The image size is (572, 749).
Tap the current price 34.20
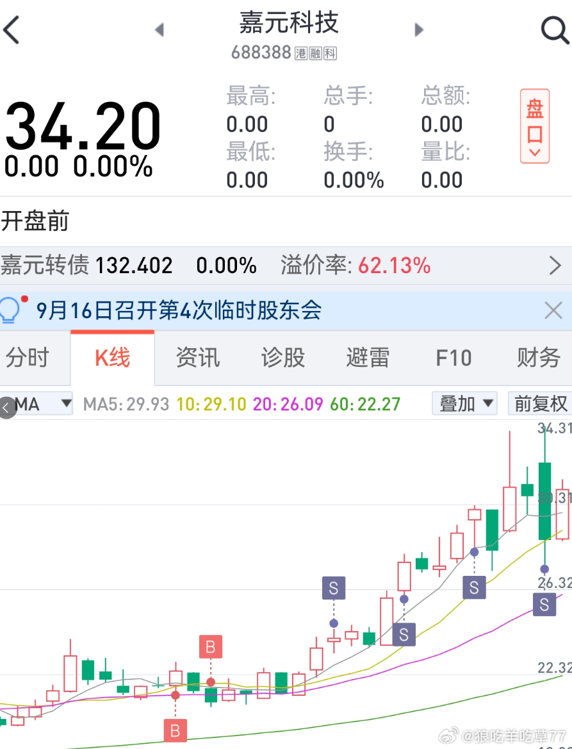(x=83, y=126)
